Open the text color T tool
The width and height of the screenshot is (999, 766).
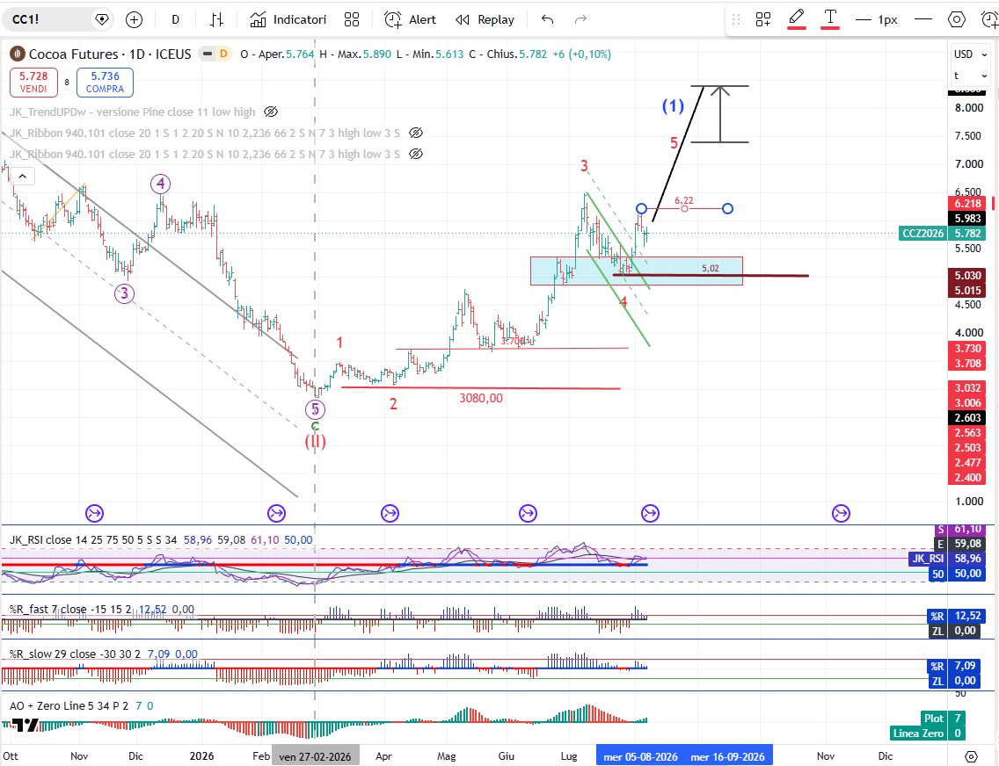[x=830, y=19]
